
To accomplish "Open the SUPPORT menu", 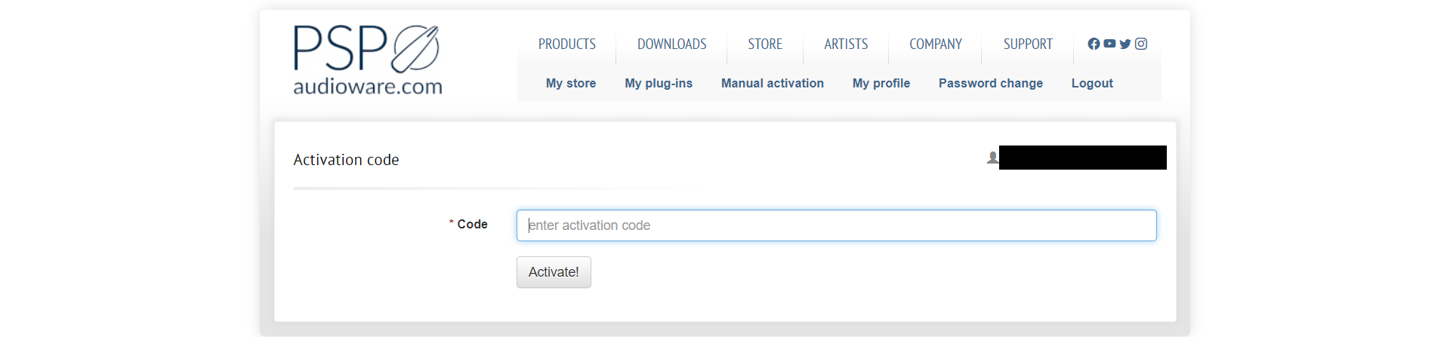I will click(x=1028, y=44).
